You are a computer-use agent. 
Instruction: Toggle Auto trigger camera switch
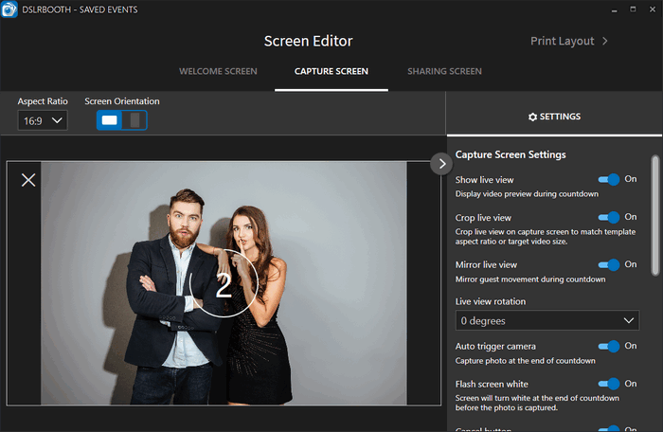coord(608,346)
